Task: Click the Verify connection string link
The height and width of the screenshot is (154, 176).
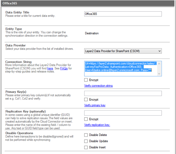Action: [x=98, y=86]
